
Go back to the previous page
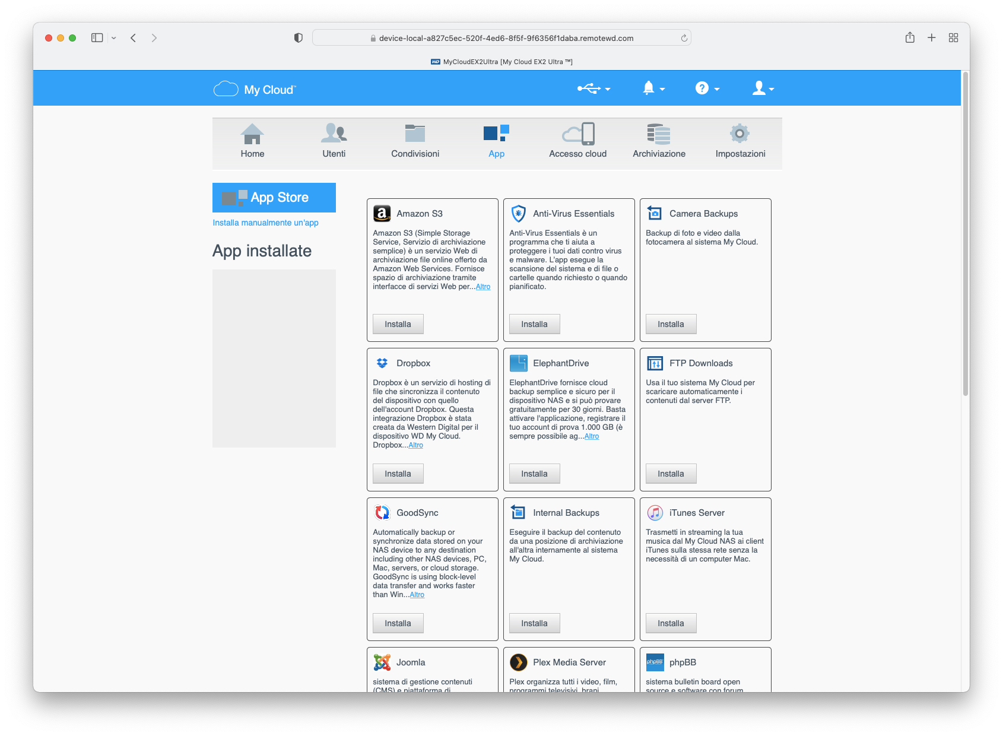[134, 37]
